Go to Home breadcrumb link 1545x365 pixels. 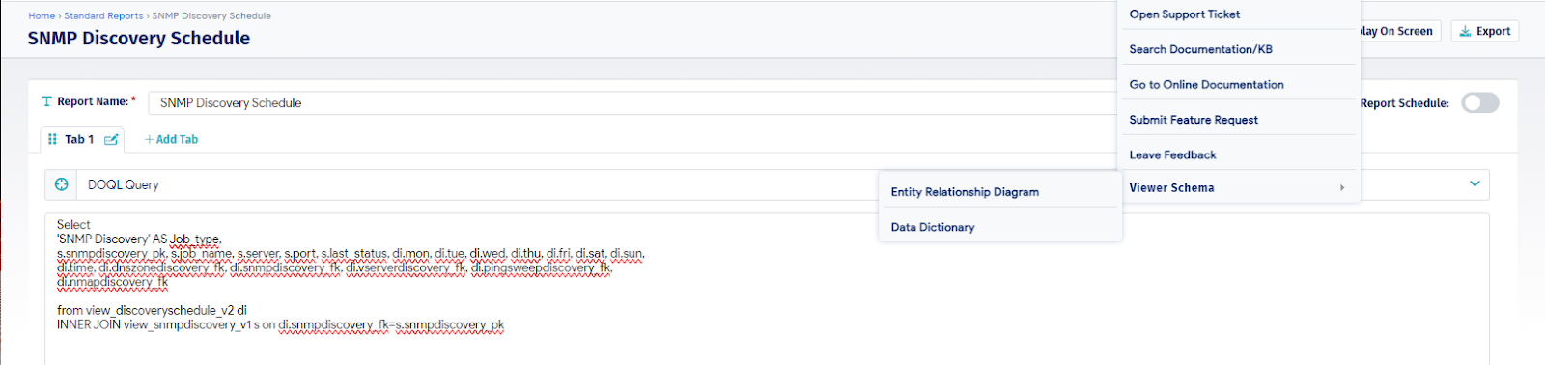click(x=42, y=16)
